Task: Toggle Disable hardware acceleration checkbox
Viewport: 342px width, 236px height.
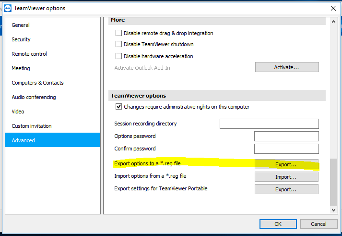Action: pyautogui.click(x=119, y=56)
